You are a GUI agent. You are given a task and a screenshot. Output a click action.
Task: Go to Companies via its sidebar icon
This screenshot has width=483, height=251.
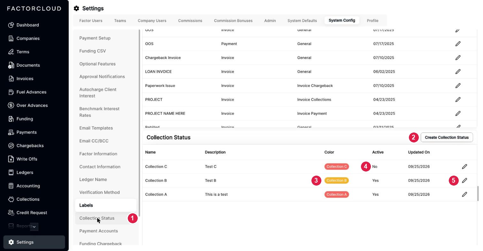coord(11,38)
